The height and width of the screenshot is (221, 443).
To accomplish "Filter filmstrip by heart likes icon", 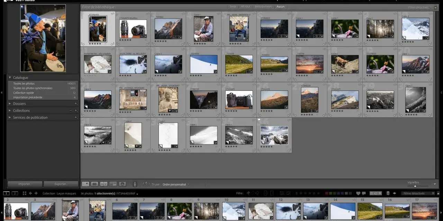I will pyautogui.click(x=358, y=193).
